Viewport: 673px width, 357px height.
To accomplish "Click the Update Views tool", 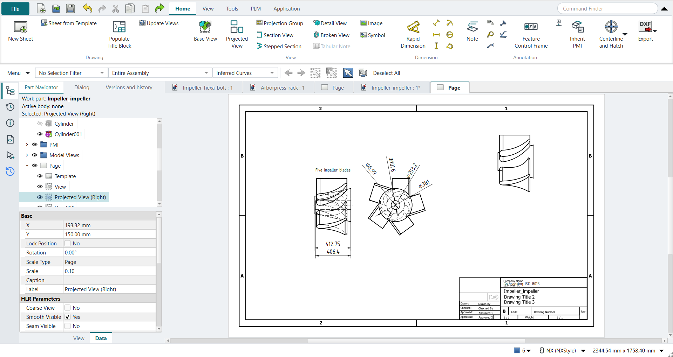I will 159,23.
